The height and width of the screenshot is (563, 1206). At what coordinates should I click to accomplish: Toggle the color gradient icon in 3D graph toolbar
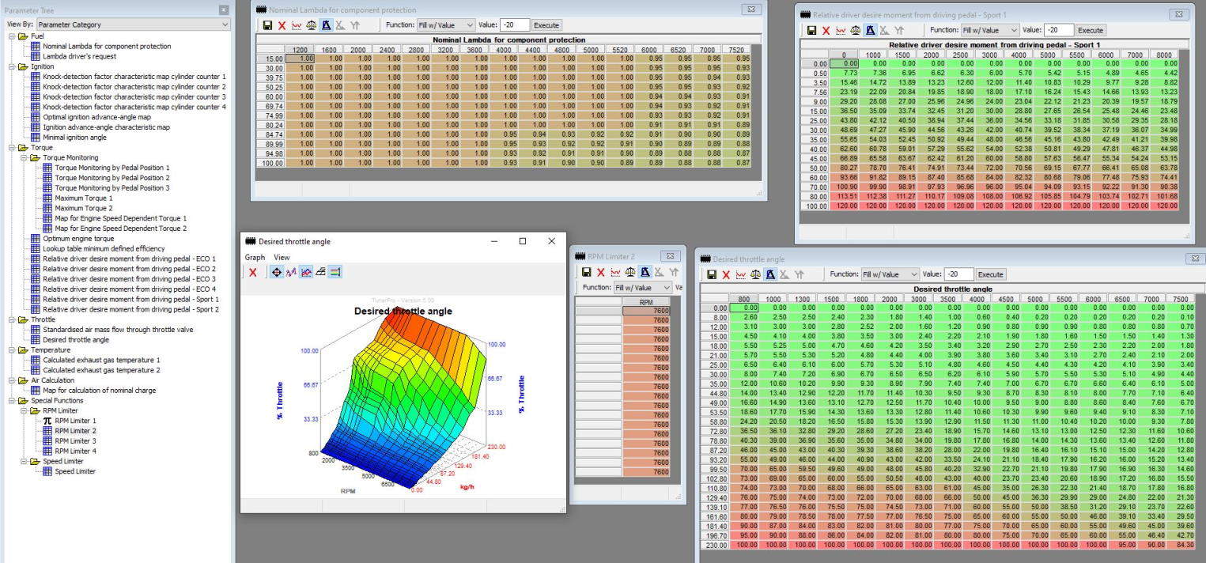335,272
